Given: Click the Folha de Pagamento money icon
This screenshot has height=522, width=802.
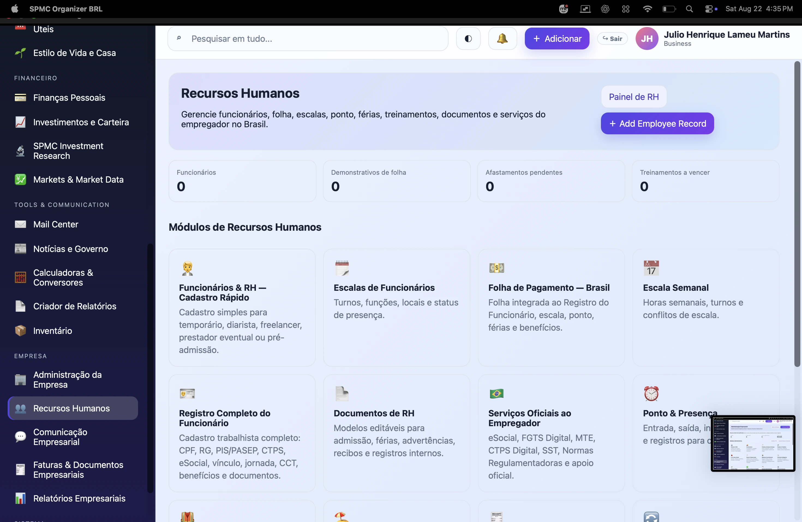Looking at the screenshot, I should pos(496,268).
